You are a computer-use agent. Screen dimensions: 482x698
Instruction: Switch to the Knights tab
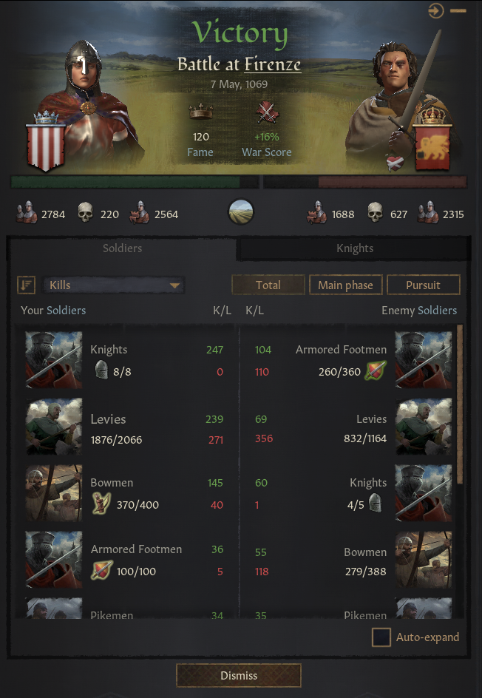tap(354, 248)
